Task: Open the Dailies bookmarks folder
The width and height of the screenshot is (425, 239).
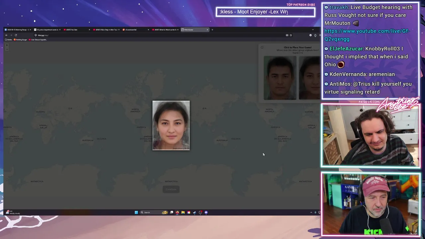Action: (x=9, y=40)
